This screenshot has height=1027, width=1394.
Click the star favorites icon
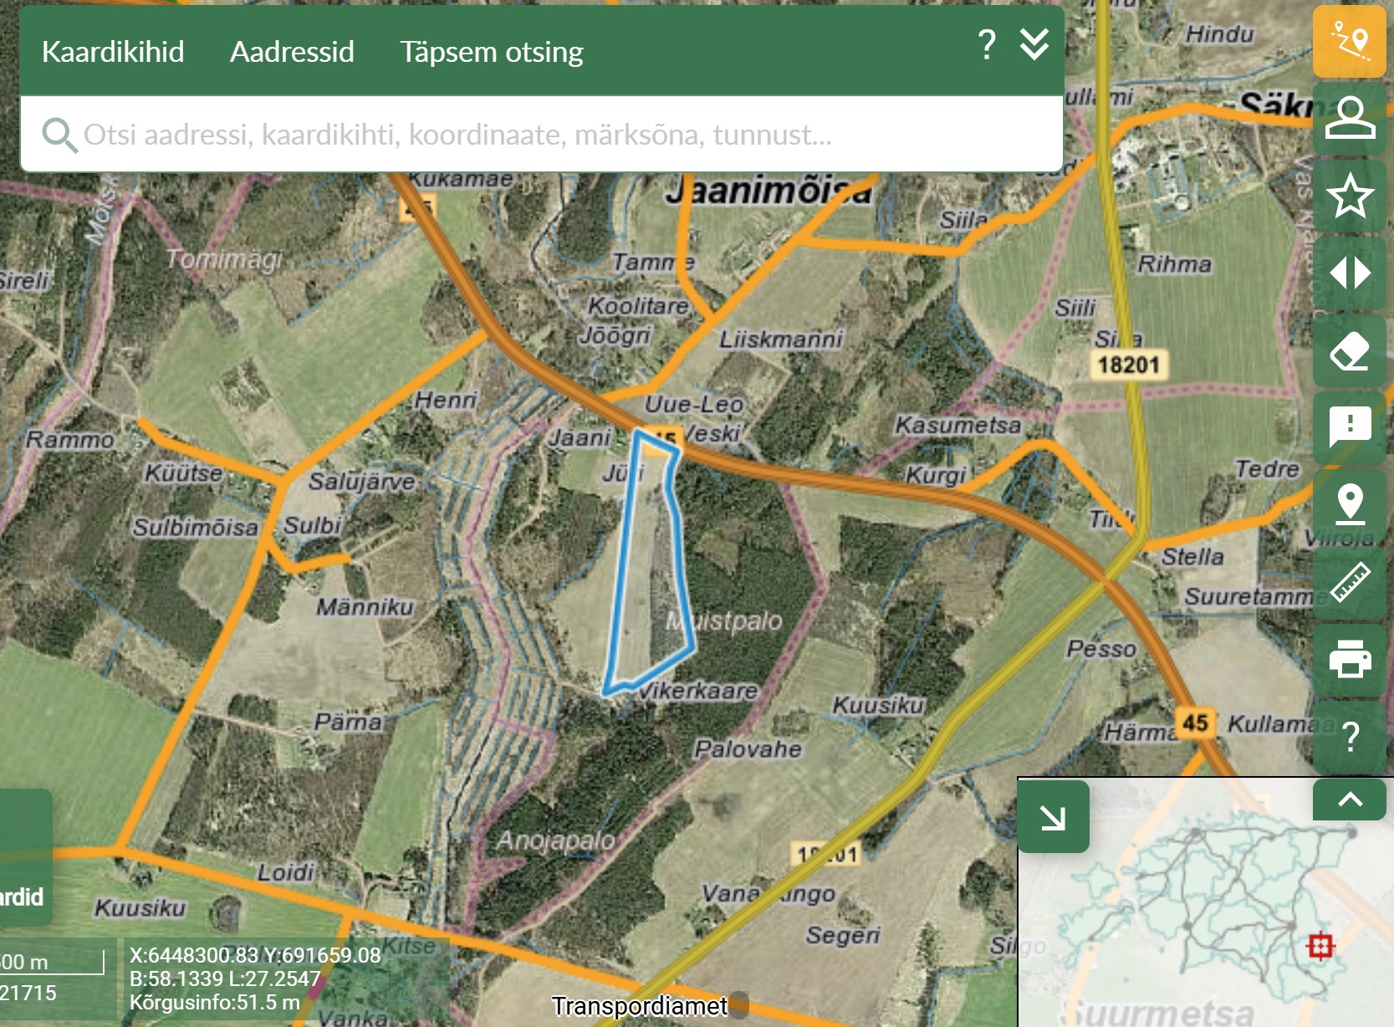1350,196
